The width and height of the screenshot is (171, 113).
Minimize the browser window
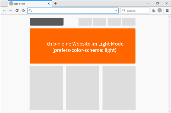[x=148, y=3]
